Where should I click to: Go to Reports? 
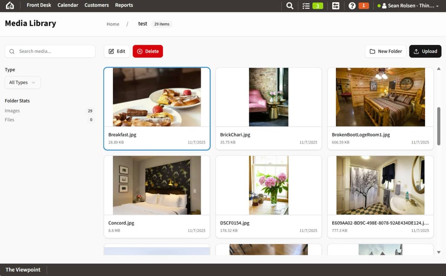(x=124, y=5)
